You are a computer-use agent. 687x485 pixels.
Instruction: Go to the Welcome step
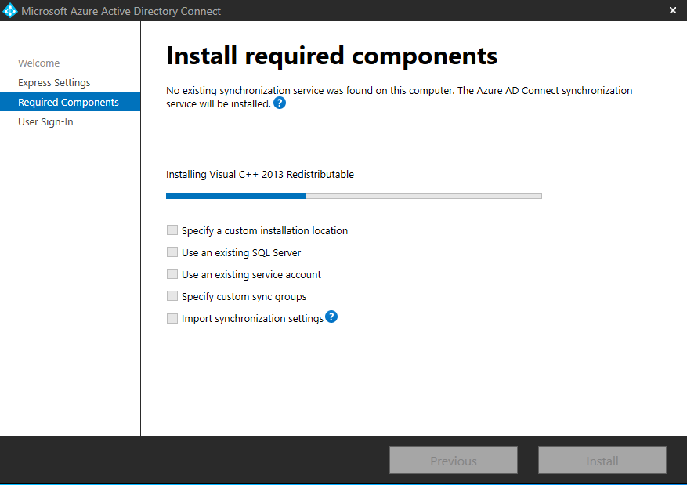39,63
